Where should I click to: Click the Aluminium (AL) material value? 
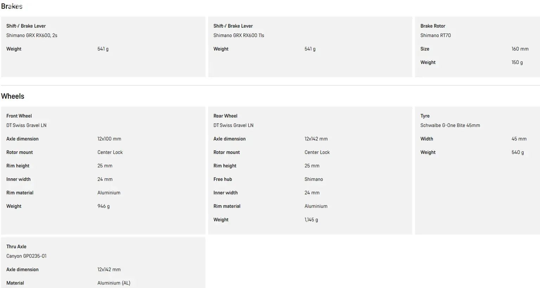pos(114,283)
